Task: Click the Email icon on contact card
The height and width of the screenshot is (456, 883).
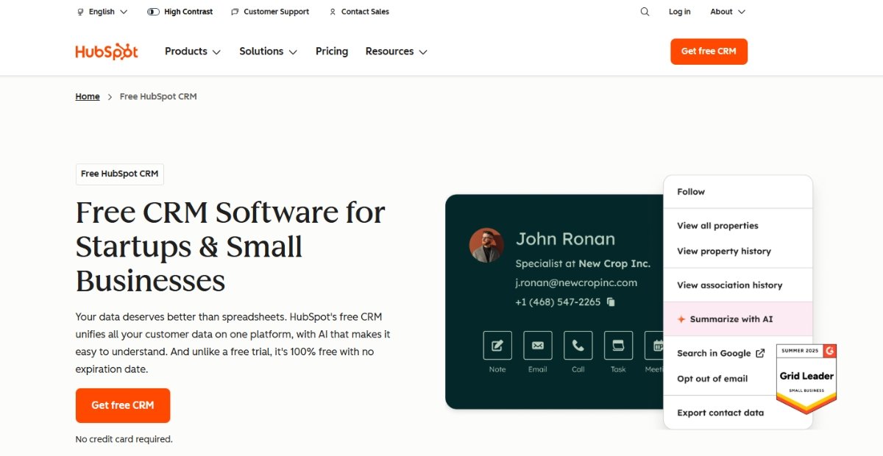Action: pos(538,345)
